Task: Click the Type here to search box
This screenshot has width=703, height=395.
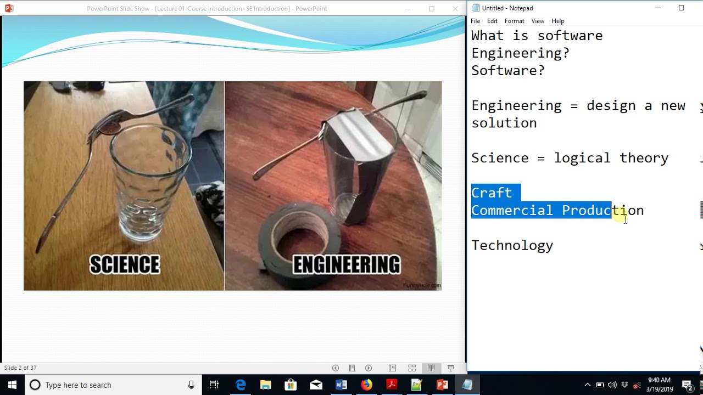Action: (113, 385)
